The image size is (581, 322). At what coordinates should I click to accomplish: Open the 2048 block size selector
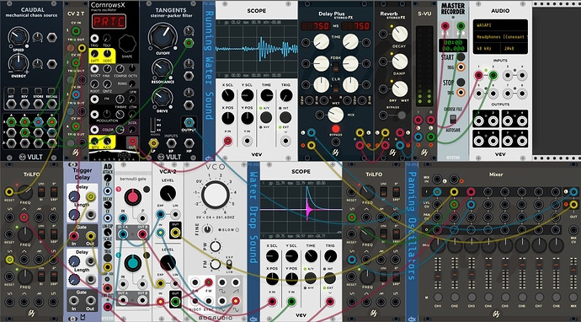(x=514, y=48)
